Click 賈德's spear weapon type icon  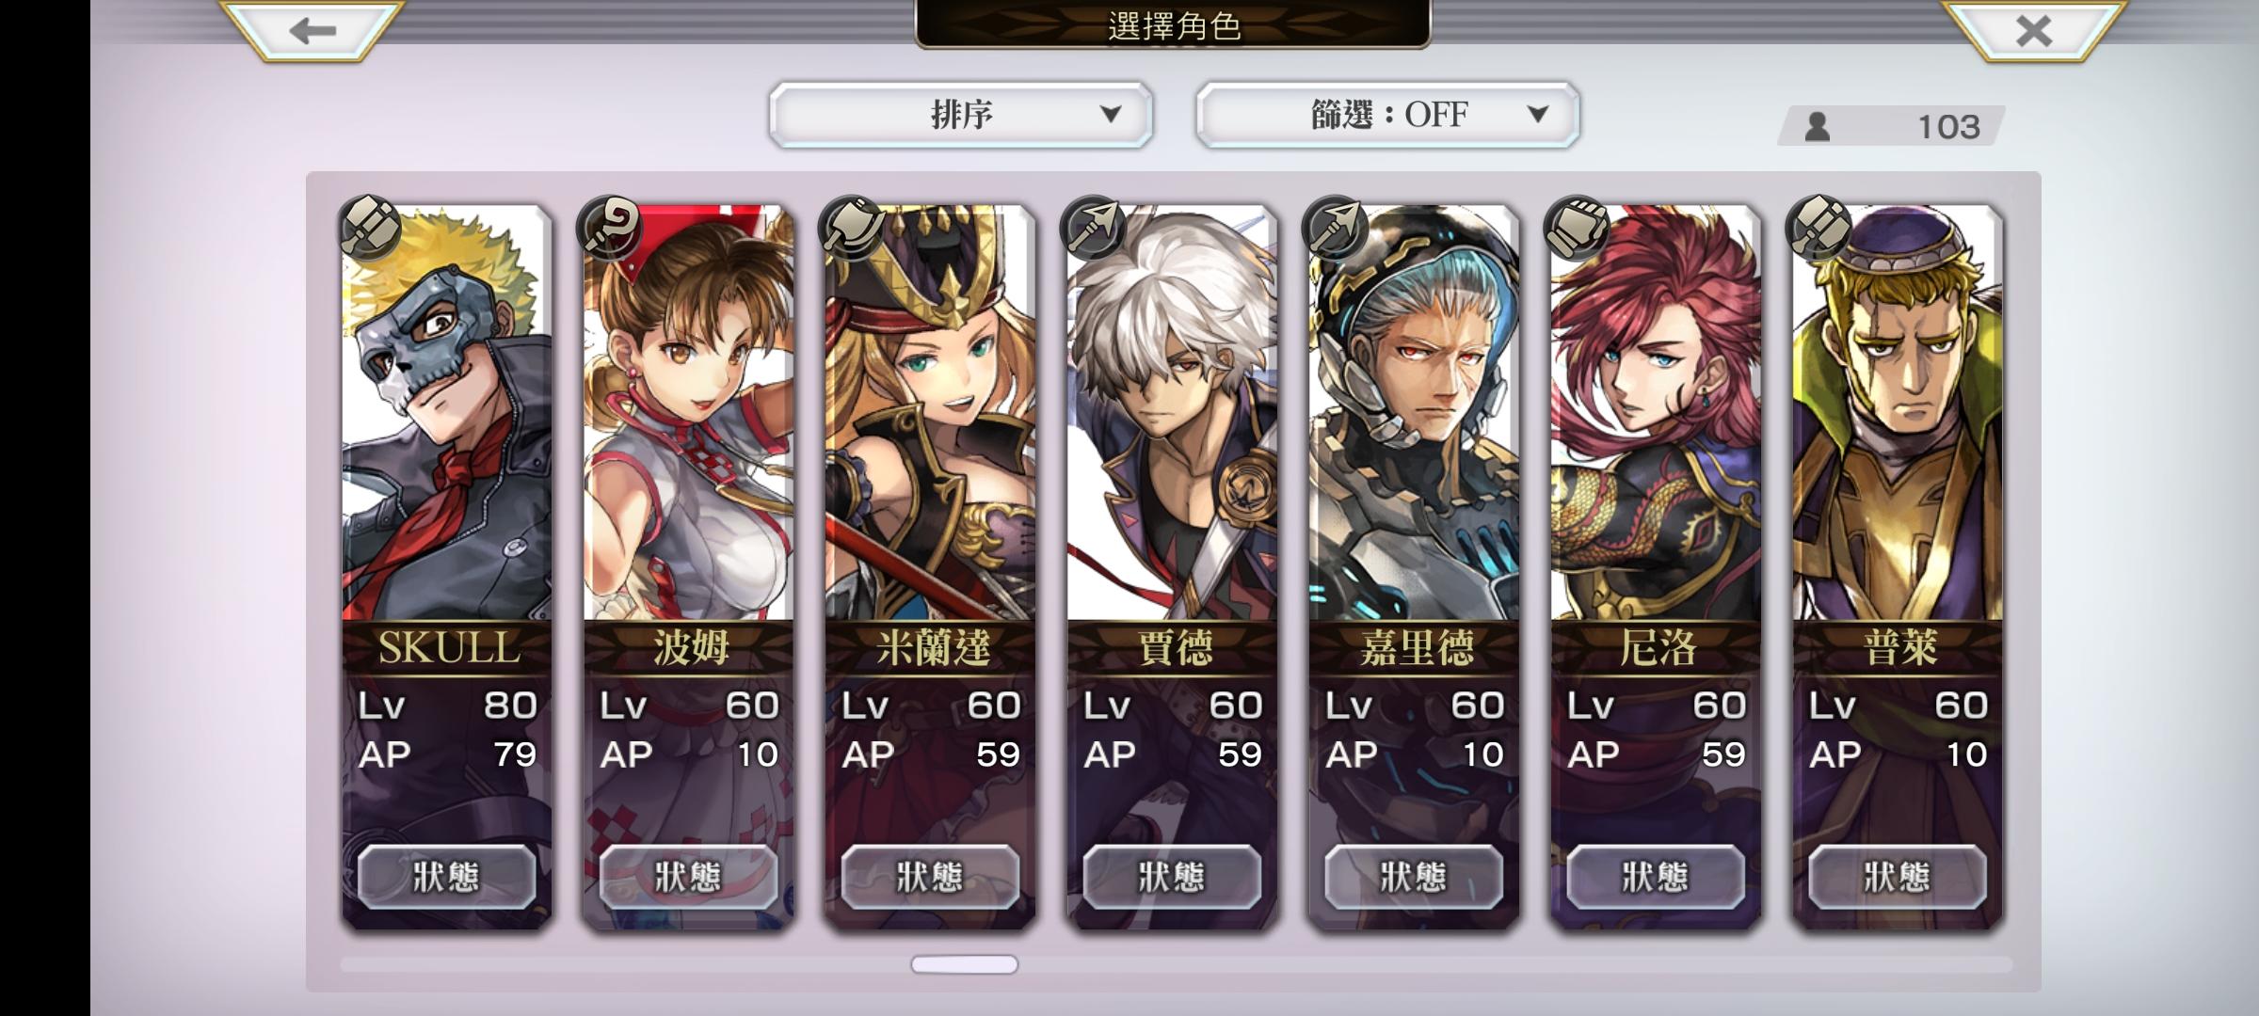(1095, 227)
